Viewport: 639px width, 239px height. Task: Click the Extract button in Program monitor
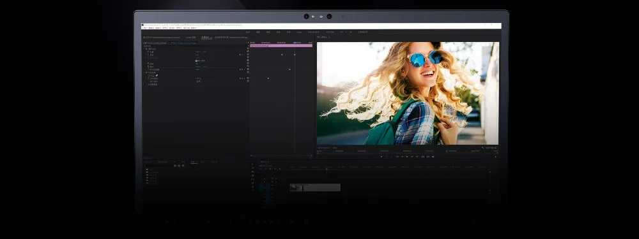pos(428,157)
